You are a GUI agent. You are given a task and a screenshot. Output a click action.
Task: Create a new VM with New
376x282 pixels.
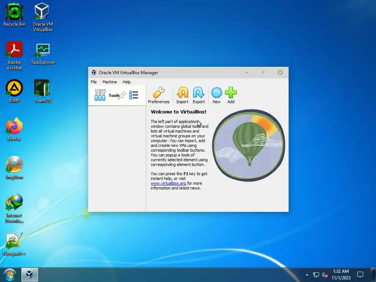pos(216,95)
